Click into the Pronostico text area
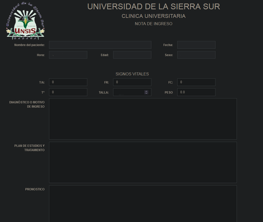Image resolution: width=263 pixels, height=222 pixels. (143, 204)
